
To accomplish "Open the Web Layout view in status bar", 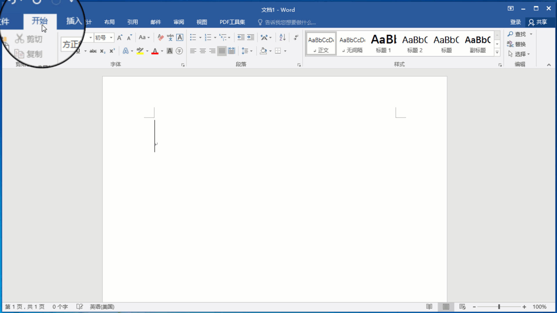I will [462, 307].
